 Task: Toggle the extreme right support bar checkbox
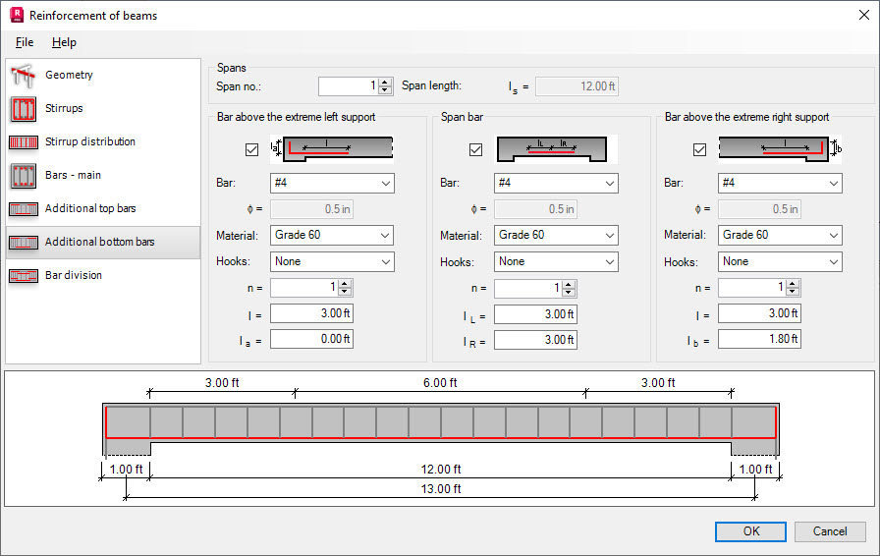pyautogui.click(x=700, y=149)
